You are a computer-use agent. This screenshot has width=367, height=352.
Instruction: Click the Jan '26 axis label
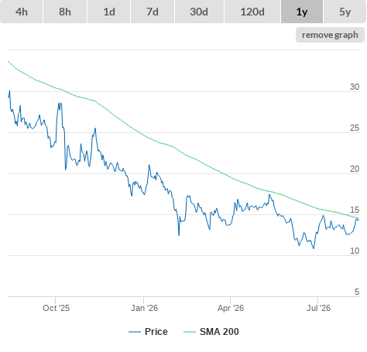144,308
